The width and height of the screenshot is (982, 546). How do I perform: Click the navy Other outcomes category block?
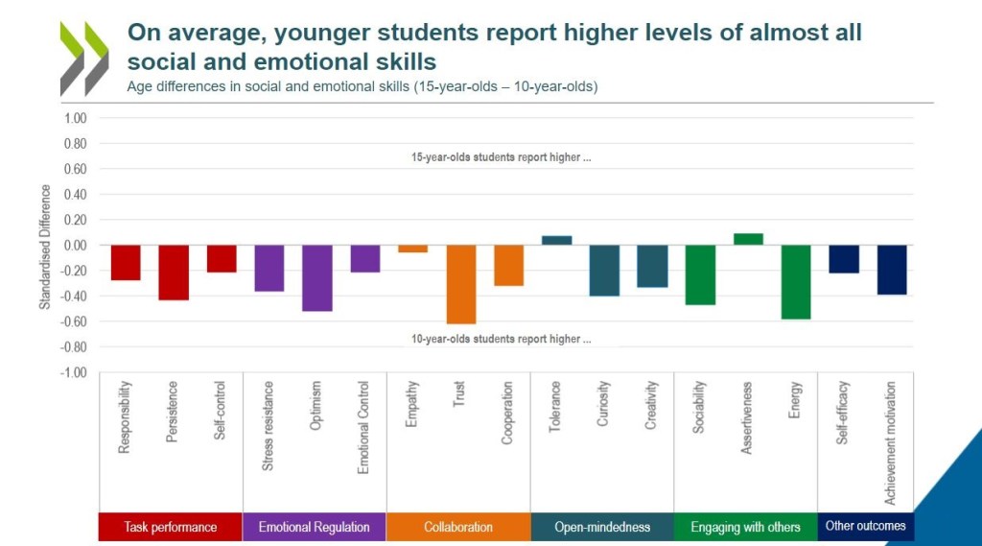(x=865, y=526)
